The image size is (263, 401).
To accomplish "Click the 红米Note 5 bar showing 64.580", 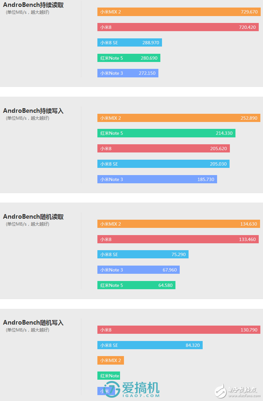I will 136,285.
